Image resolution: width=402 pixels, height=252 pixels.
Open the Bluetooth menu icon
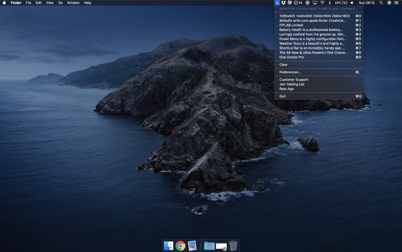point(330,3)
